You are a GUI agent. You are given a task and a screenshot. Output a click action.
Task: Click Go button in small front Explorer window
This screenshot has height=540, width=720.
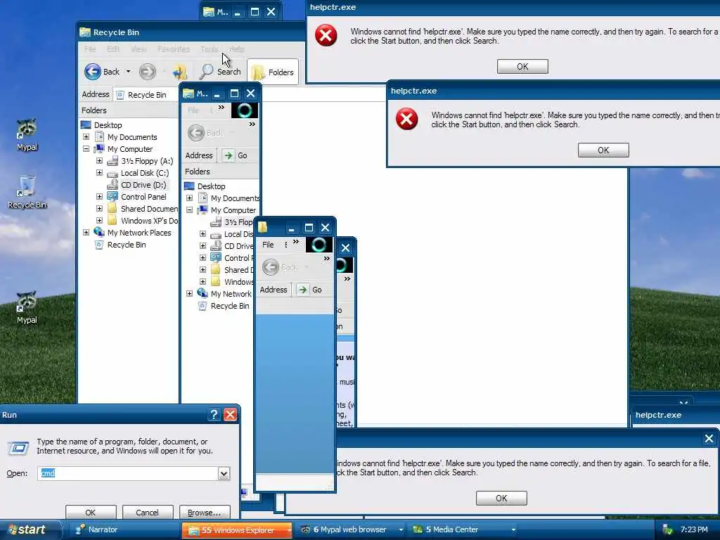pos(310,290)
